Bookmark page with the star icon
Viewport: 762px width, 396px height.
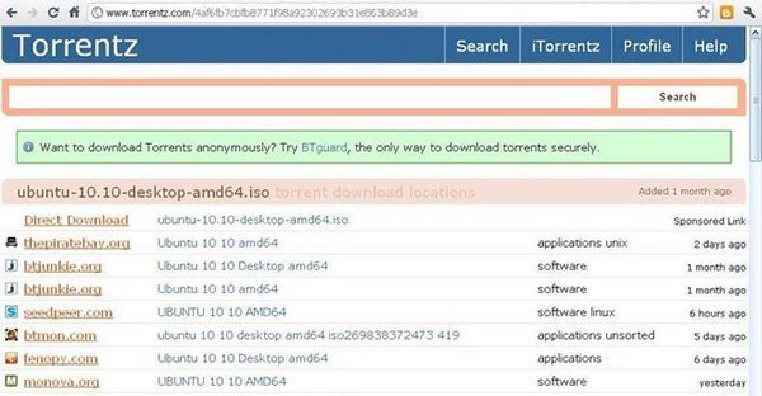[x=703, y=12]
